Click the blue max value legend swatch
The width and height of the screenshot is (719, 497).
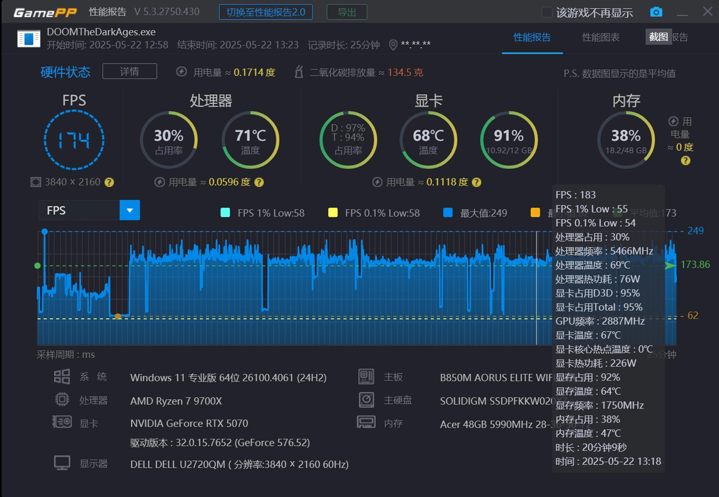(448, 212)
